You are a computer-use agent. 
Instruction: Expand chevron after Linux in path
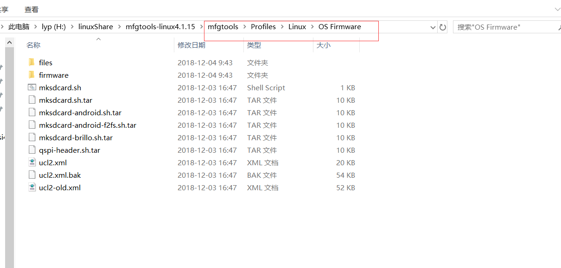point(312,27)
